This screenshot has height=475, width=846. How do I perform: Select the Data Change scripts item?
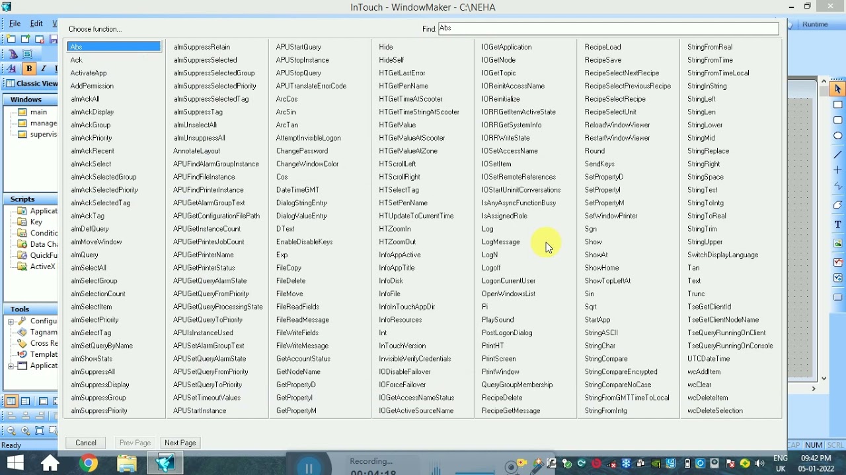pyautogui.click(x=44, y=244)
